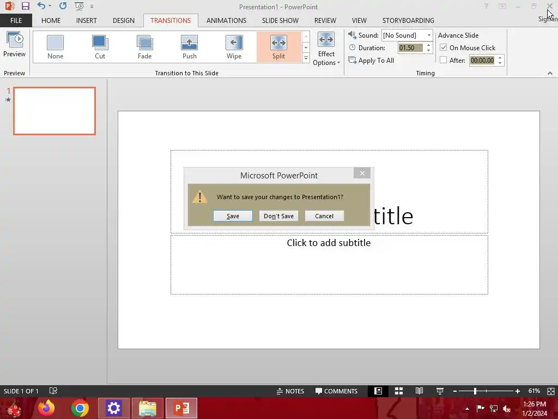
Task: Click the Undo arrow icon
Action: point(41,6)
